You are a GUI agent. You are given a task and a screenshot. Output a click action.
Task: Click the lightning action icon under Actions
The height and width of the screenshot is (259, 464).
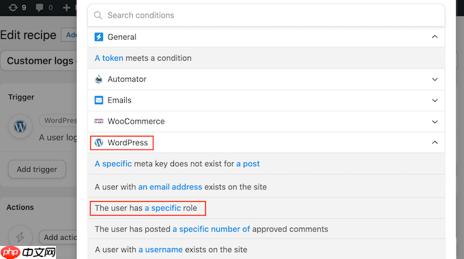20,236
